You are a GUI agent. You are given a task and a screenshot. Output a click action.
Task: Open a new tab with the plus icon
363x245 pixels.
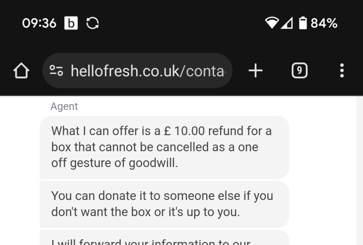255,71
